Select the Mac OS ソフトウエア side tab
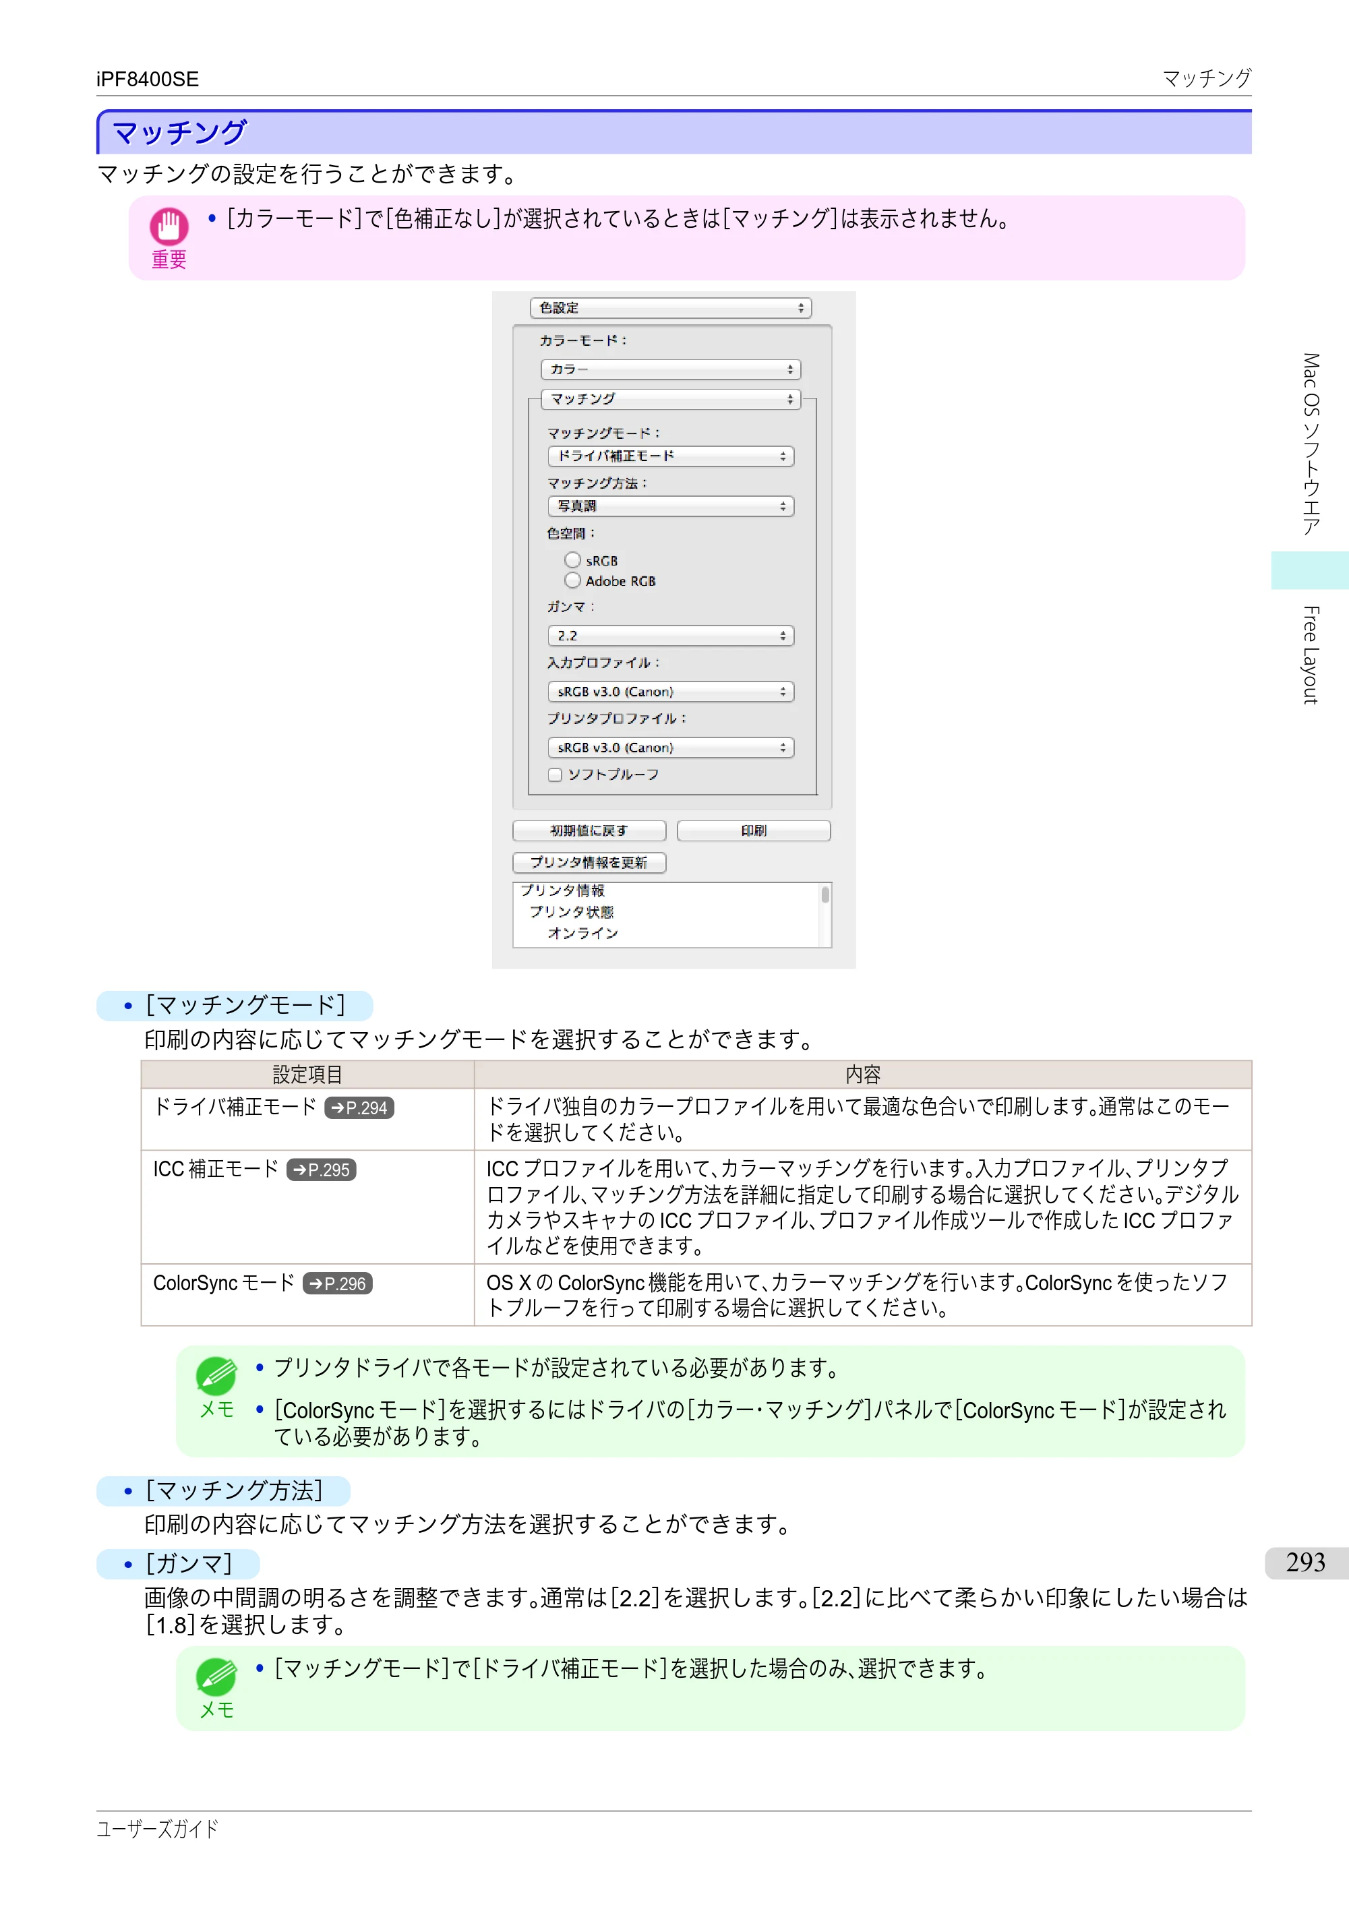 [x=1311, y=444]
